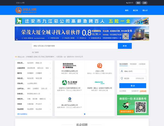Click the company carousel pagination dot
The width and height of the screenshot is (164, 126).
85,114
